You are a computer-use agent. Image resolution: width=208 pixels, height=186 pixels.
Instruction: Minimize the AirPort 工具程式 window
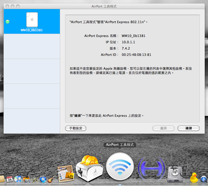tap(12, 6)
